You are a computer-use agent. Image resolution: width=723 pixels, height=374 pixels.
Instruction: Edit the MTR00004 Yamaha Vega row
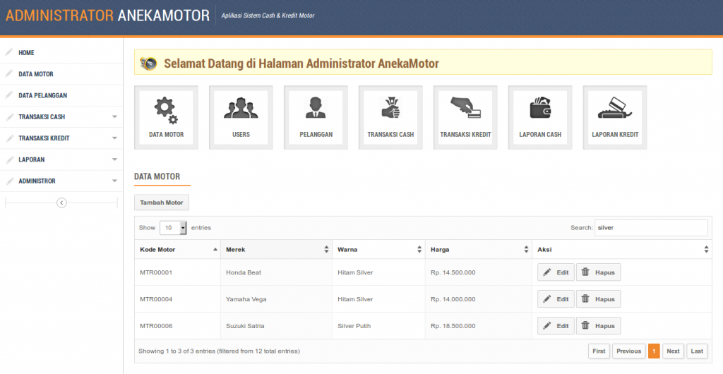(556, 299)
